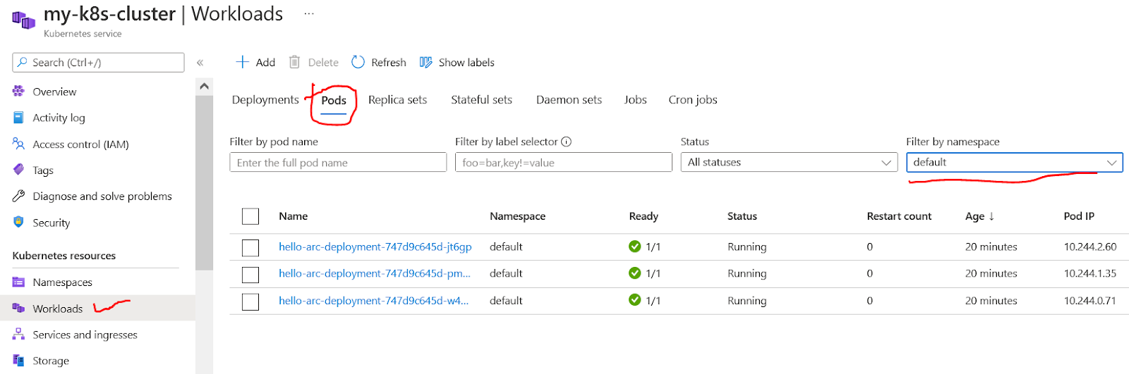Open pod hello-arc-deployment-747d9c645d-w4... link
This screenshot has height=374, width=1129.
(x=374, y=300)
